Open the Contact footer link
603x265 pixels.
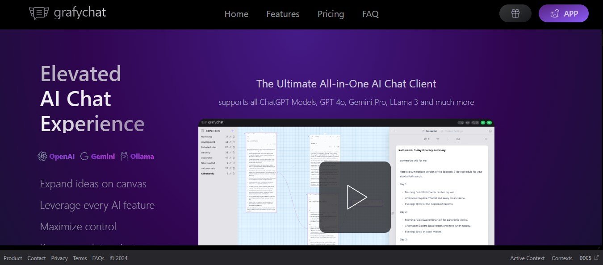click(x=37, y=258)
